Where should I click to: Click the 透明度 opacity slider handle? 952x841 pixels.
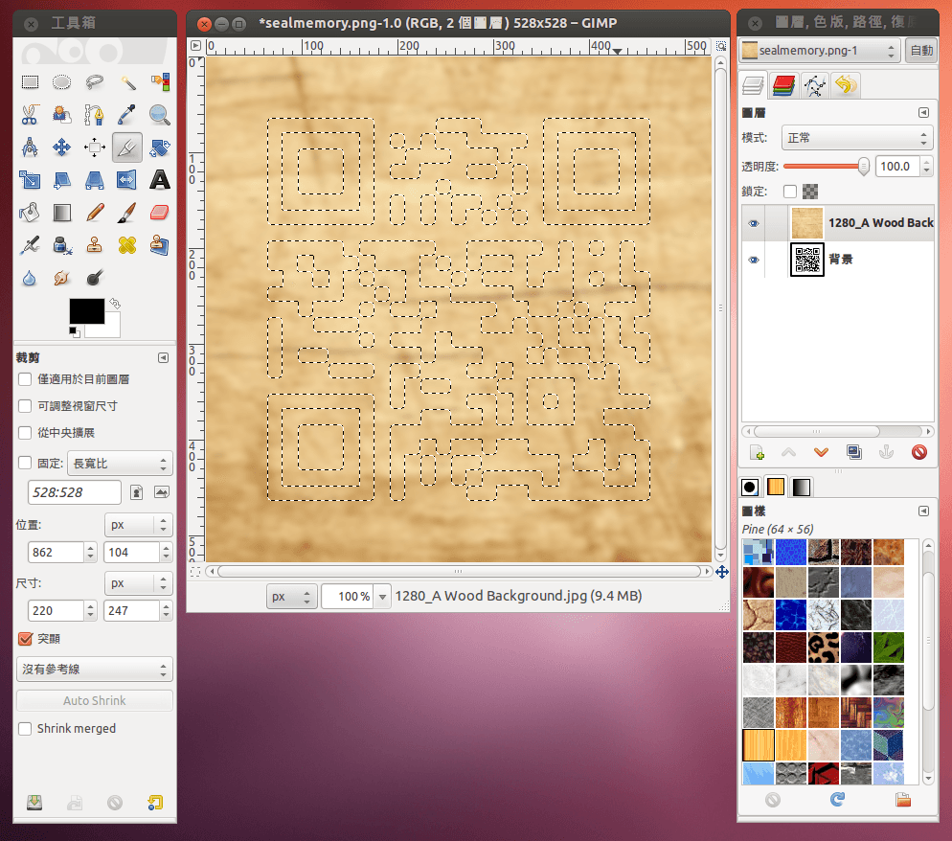tap(864, 166)
